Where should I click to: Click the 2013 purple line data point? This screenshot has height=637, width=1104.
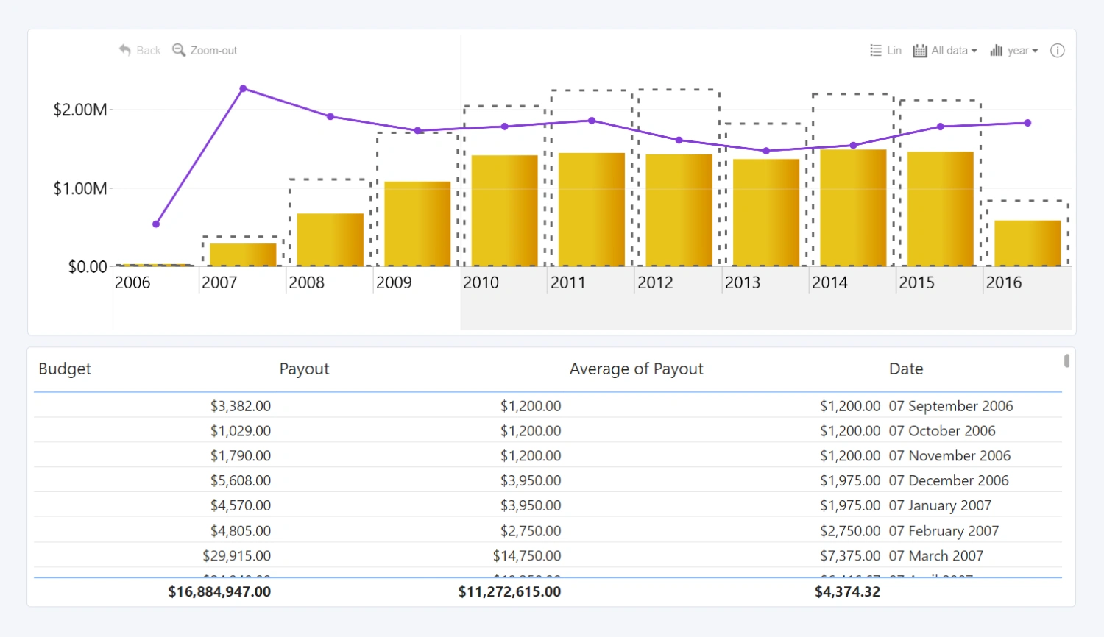(766, 151)
